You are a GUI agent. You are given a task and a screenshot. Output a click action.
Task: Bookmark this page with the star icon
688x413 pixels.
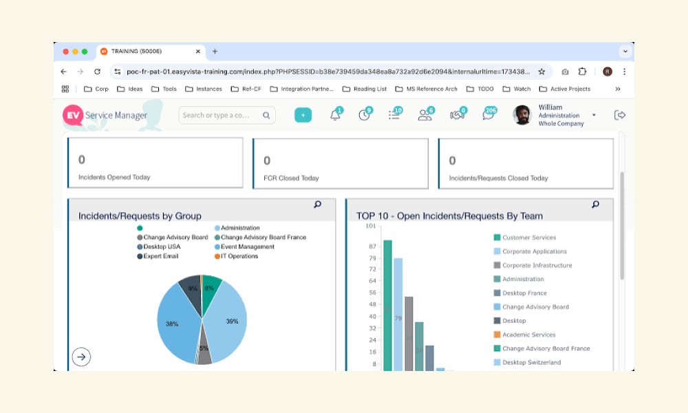(x=541, y=72)
